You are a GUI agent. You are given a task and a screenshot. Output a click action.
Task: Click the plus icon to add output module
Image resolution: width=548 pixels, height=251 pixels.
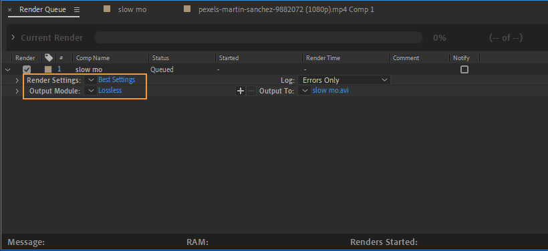pyautogui.click(x=241, y=91)
